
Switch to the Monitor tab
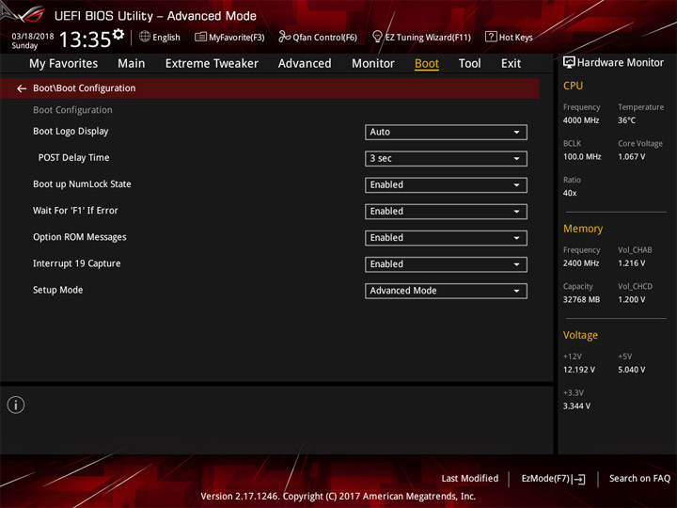tap(373, 64)
